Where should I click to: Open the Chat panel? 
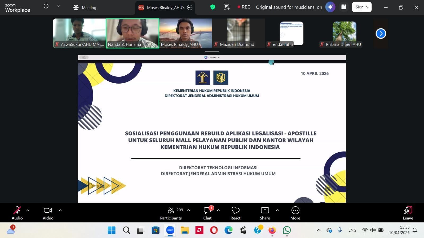[207, 213]
